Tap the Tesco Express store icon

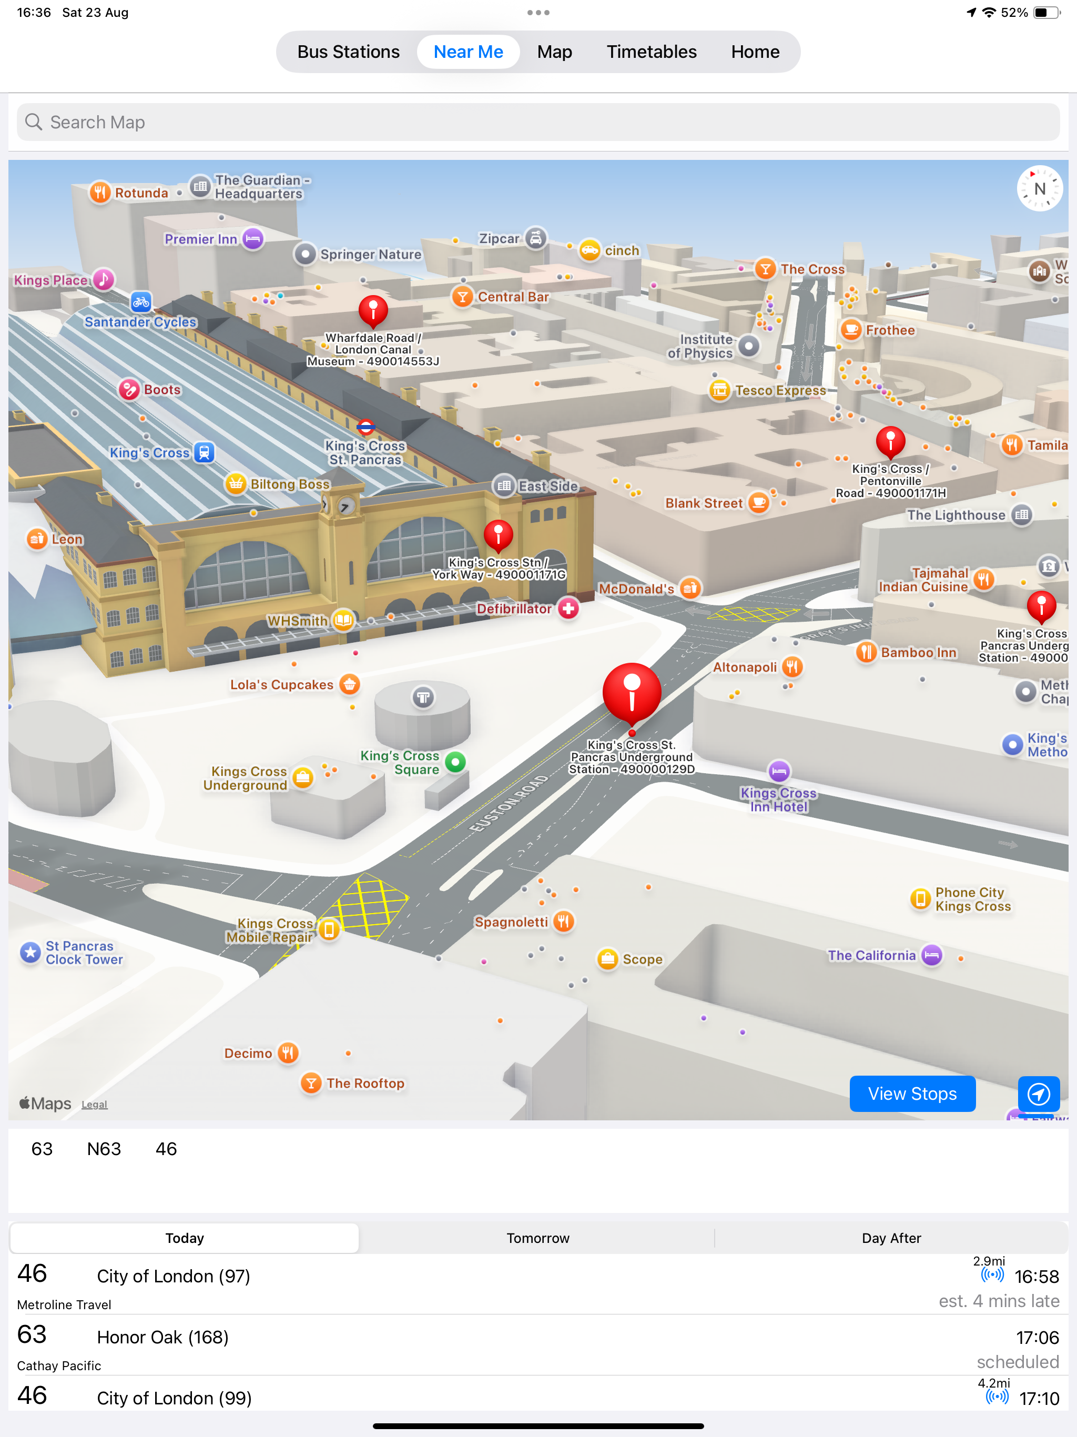click(x=719, y=390)
